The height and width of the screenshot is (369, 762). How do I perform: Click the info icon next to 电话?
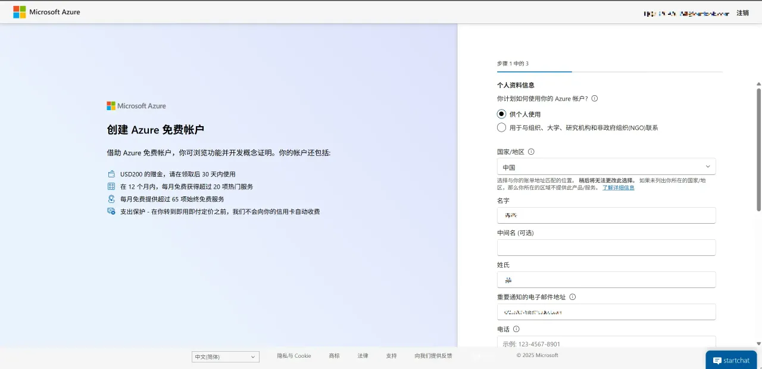click(516, 329)
